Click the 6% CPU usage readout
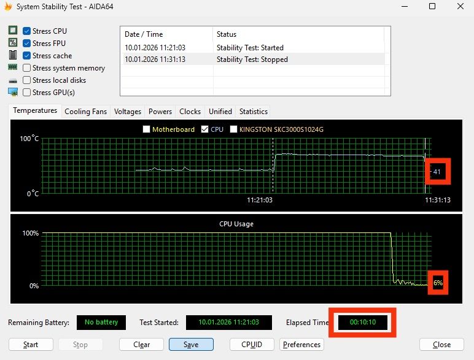Viewport: 474px width, 360px height. tap(438, 283)
